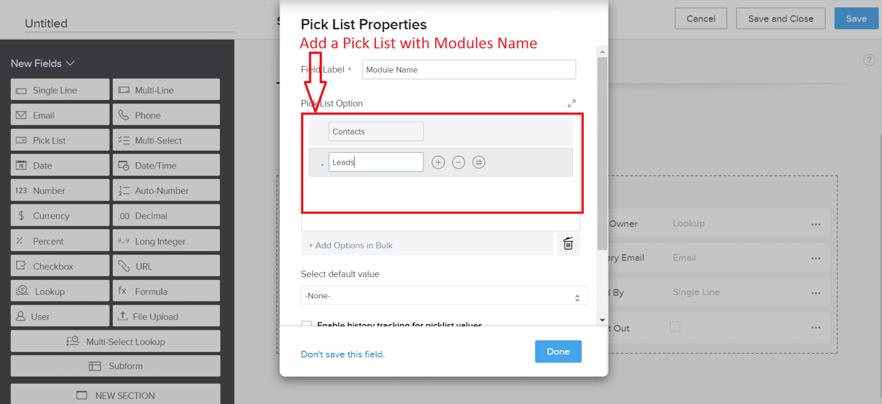882x404 pixels.
Task: Click Save and Close button
Action: 781,19
